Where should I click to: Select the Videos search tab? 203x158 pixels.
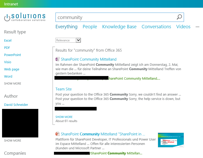tap(183, 27)
